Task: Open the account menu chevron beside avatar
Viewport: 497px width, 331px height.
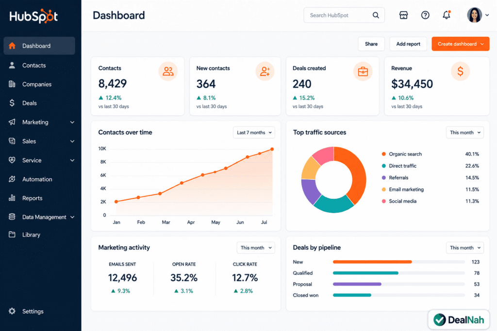Action: [x=487, y=15]
